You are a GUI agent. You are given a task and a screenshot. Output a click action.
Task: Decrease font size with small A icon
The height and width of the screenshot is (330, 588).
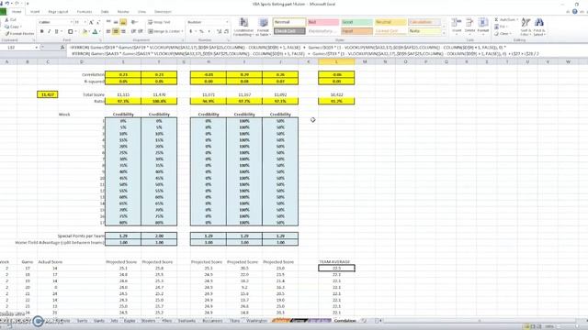click(98, 22)
